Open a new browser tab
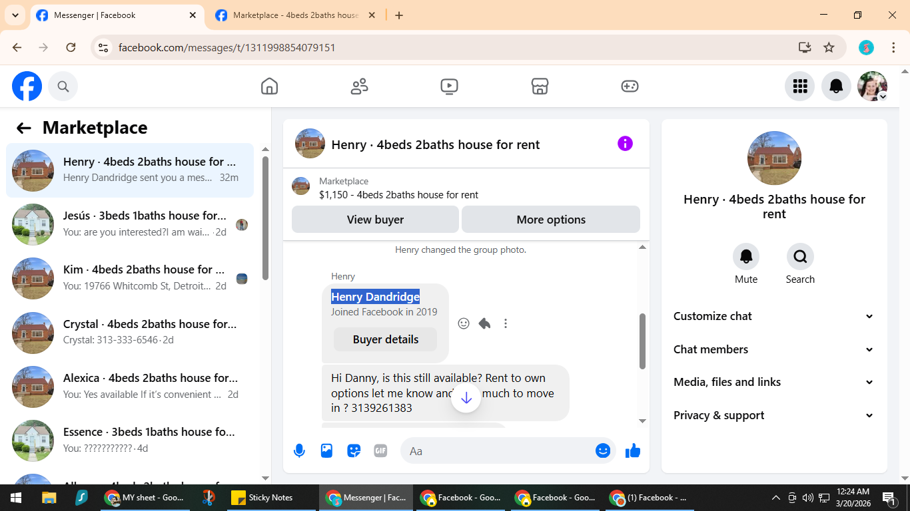 (399, 15)
